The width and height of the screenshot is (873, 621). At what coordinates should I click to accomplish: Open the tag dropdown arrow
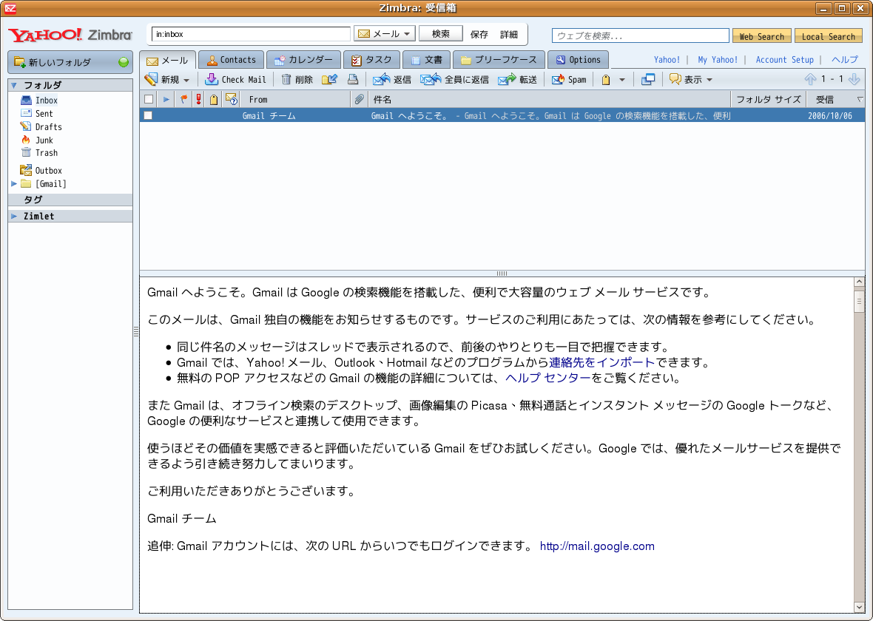[622, 80]
